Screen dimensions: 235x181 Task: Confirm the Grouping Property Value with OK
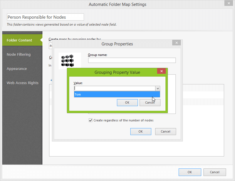(127, 102)
